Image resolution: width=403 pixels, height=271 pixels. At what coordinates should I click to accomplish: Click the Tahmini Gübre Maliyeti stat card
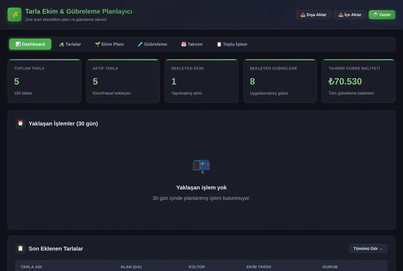[x=359, y=81]
